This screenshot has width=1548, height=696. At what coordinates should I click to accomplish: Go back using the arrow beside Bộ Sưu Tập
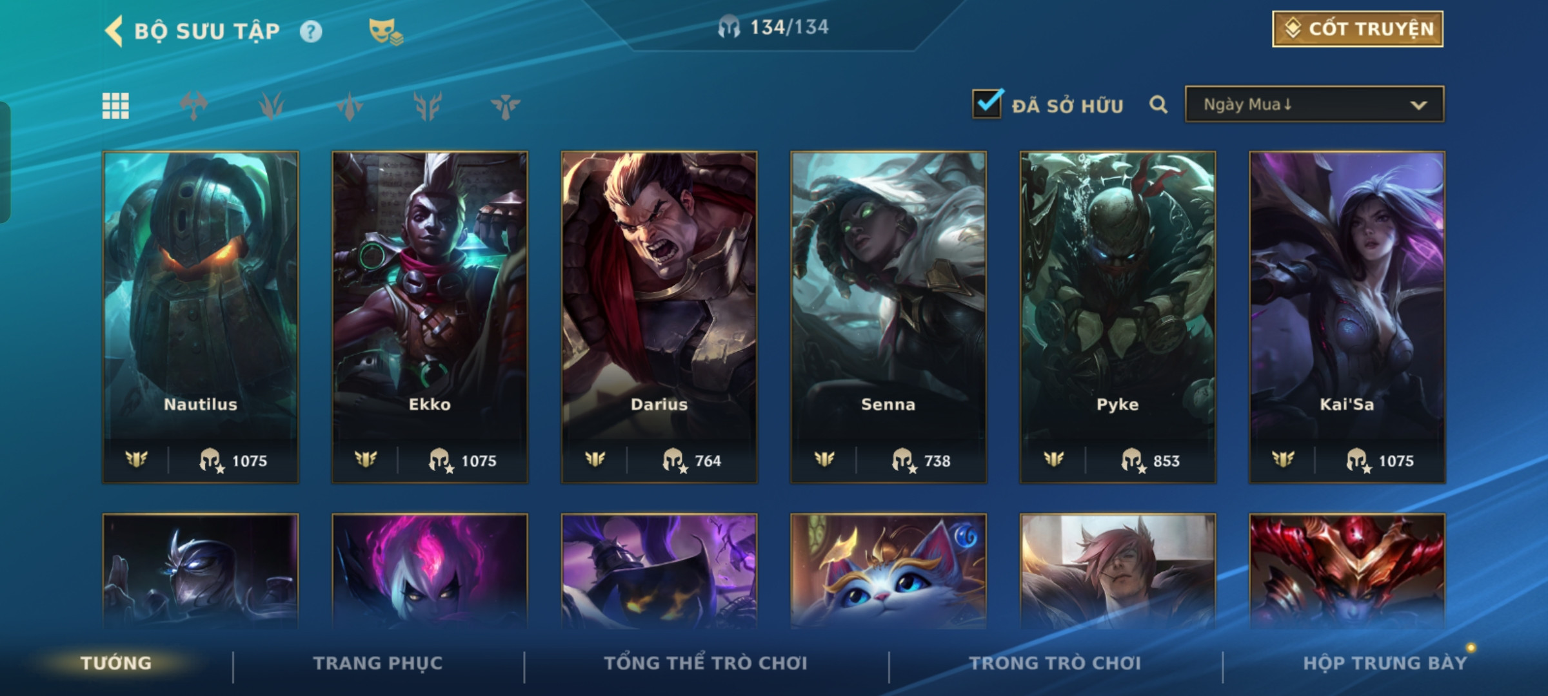[x=114, y=31]
